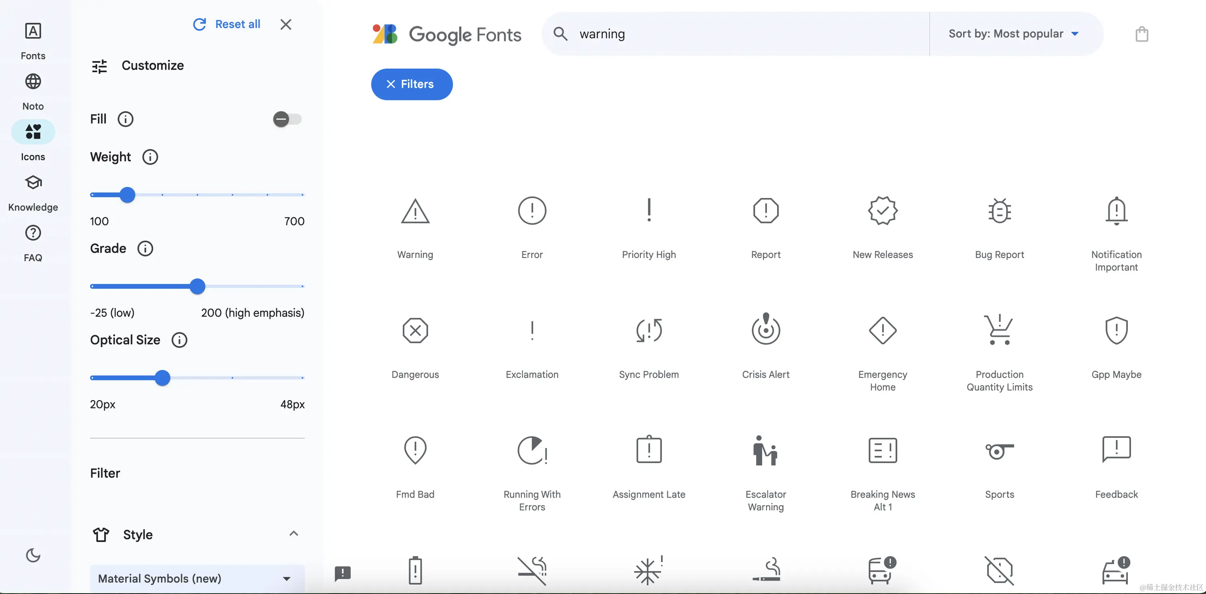1206x594 pixels.
Task: Click the shopping cart icon in the header
Action: coord(1142,34)
